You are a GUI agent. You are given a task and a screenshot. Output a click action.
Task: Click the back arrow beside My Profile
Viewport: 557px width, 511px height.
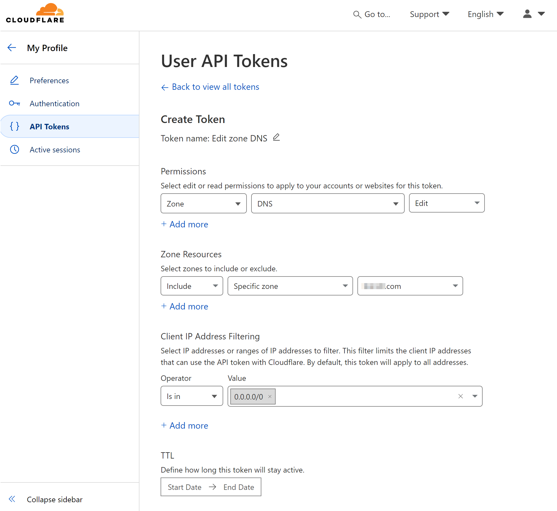(x=12, y=48)
